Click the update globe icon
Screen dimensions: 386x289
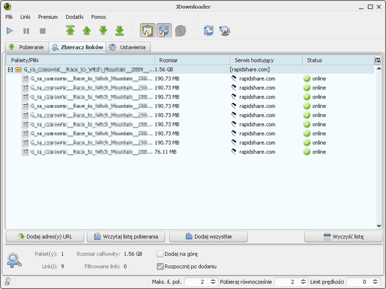tap(225, 31)
